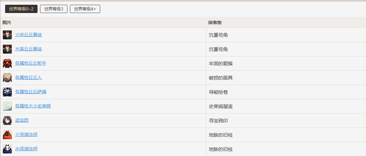This screenshot has height=156, width=366.
Task: Open the 各属性丘丘萨满 link
Action: (31, 92)
